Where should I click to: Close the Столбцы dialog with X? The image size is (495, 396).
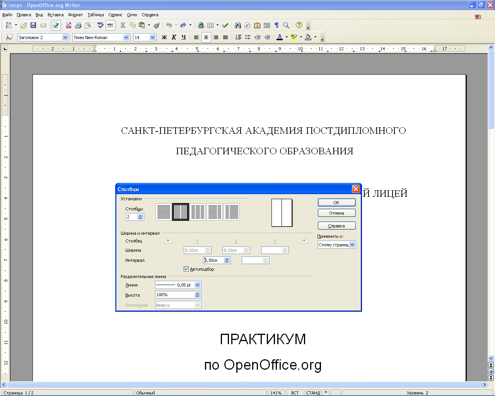(x=356, y=189)
